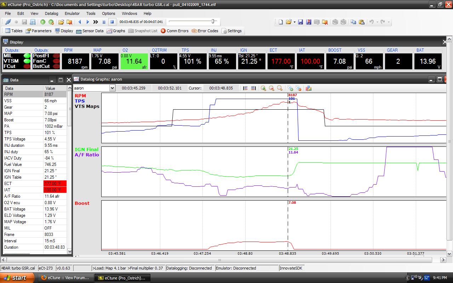Open the Datalog menu
Screen dimensions: 453x283
click(52, 13)
